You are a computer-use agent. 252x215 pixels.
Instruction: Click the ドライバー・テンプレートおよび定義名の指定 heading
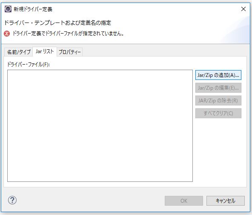click(x=57, y=23)
